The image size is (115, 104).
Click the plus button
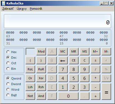(96, 96)
